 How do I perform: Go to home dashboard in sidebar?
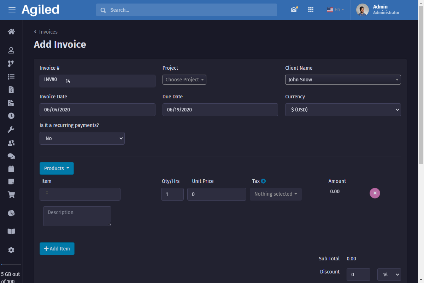tap(11, 32)
